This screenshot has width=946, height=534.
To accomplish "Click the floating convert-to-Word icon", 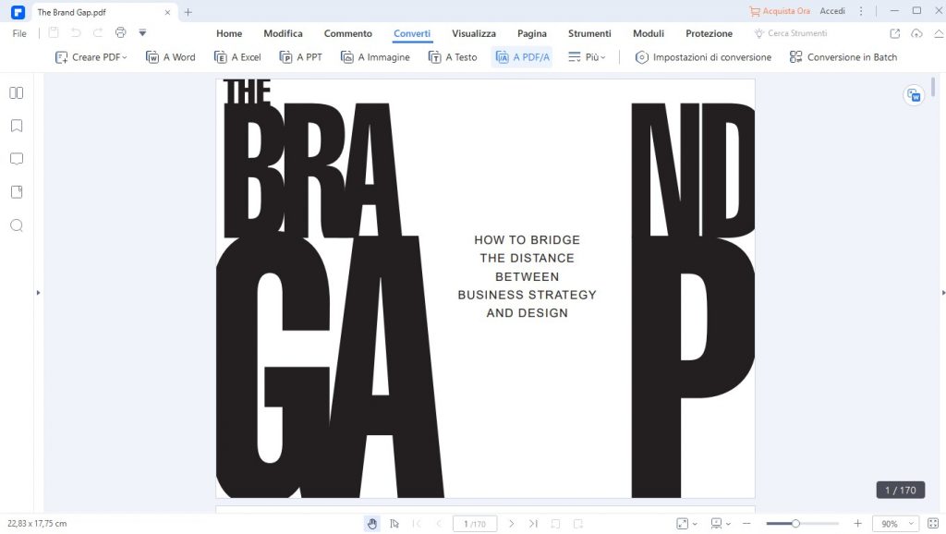I will 913,95.
